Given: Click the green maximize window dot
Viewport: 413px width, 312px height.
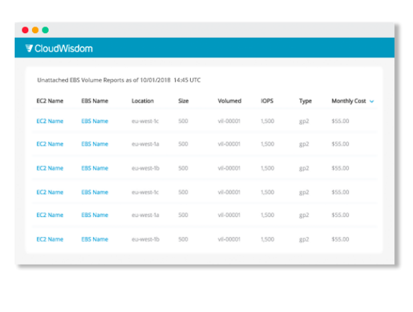Looking at the screenshot, I should coord(45,30).
